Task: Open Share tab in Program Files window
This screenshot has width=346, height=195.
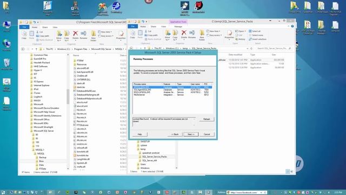Action: 45,27
